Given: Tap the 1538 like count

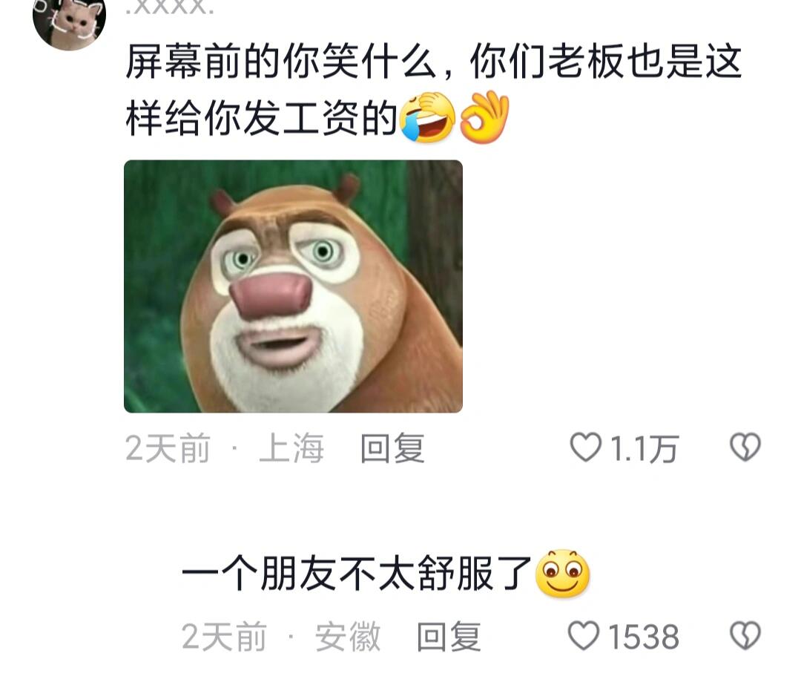Looking at the screenshot, I should pyautogui.click(x=643, y=637).
